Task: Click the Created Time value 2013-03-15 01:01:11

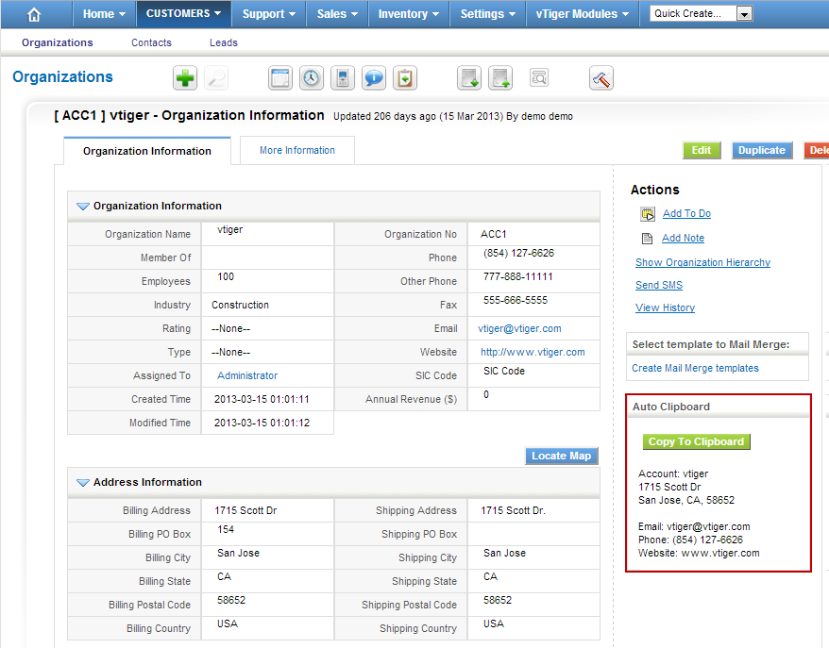Action: 262,399
